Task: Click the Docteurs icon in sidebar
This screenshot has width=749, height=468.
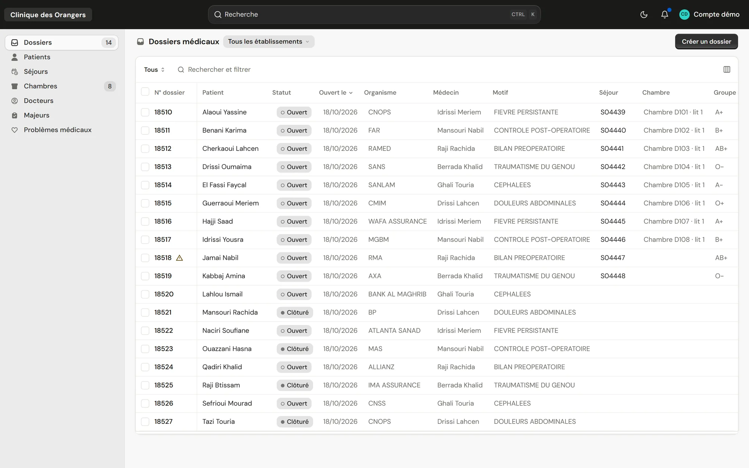Action: (15, 101)
